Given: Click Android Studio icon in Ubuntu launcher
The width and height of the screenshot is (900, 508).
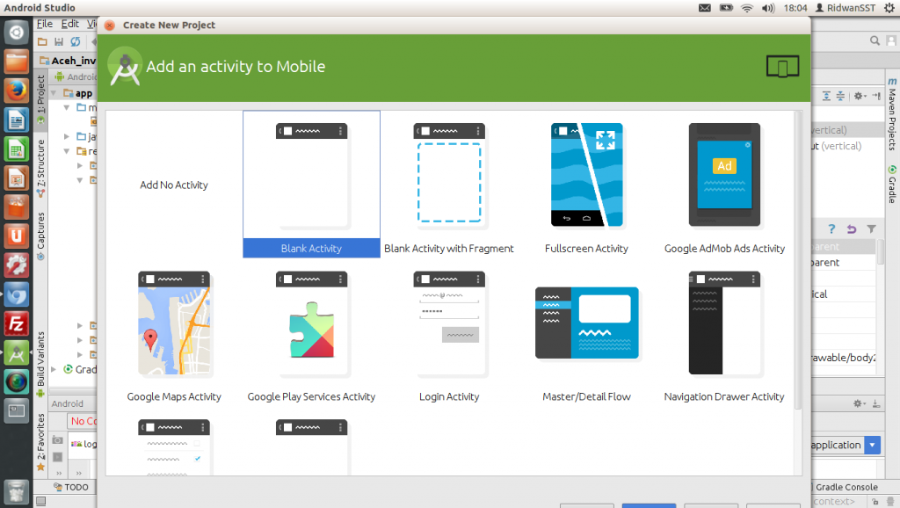Looking at the screenshot, I should [x=16, y=353].
